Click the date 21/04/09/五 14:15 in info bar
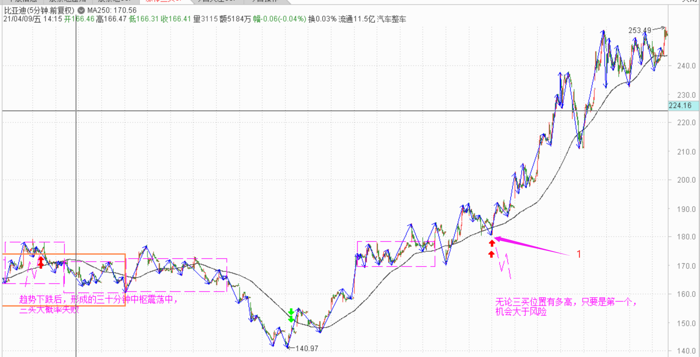The image size is (700, 357). [33, 19]
